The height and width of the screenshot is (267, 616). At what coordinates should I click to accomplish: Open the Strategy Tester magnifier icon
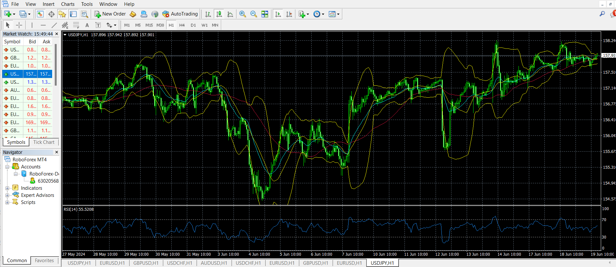[x=85, y=14]
